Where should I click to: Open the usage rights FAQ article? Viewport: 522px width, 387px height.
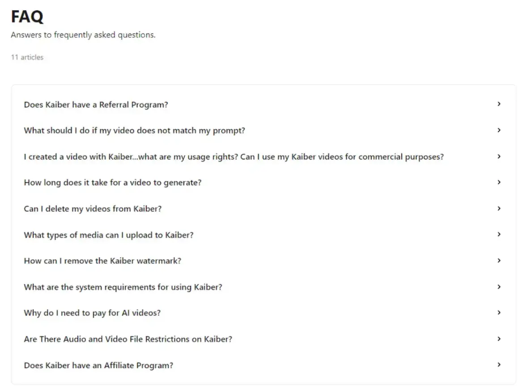pyautogui.click(x=233, y=156)
